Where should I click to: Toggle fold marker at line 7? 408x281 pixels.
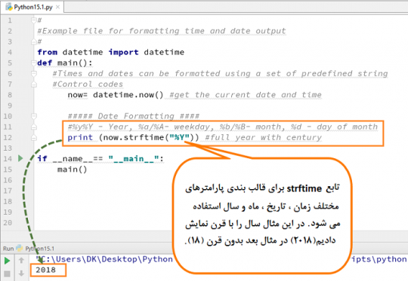(x=34, y=84)
